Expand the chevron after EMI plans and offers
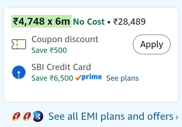Image resolution: width=182 pixels, height=127 pixels. tap(177, 117)
